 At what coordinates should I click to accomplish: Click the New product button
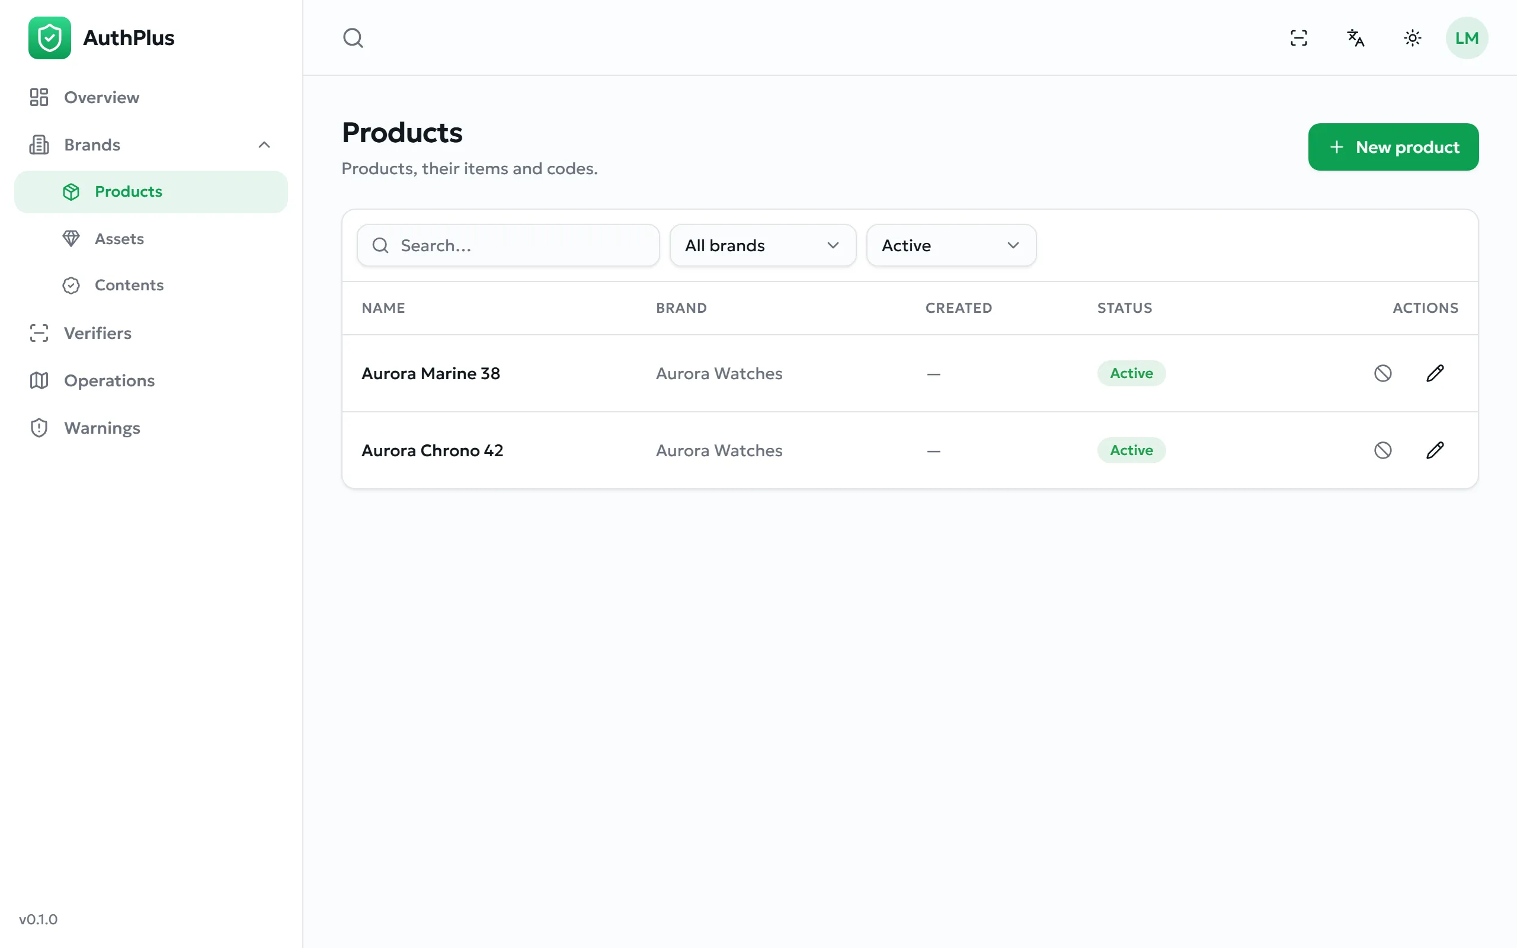tap(1393, 147)
